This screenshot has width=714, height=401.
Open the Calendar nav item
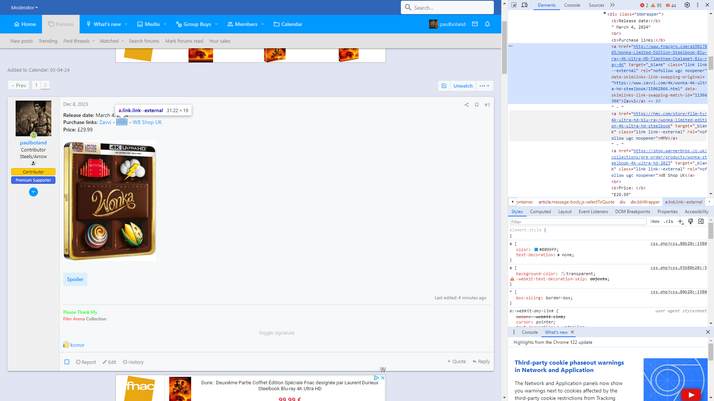click(288, 24)
